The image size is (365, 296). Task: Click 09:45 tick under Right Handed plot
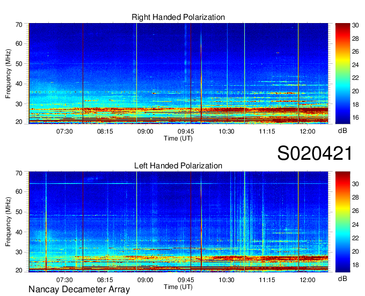(186, 131)
